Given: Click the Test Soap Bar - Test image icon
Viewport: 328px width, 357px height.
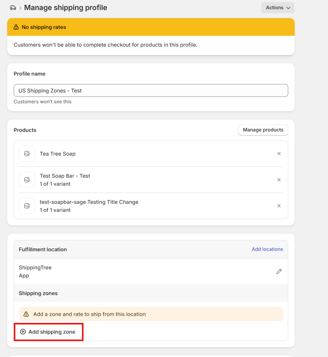Looking at the screenshot, I should point(27,180).
